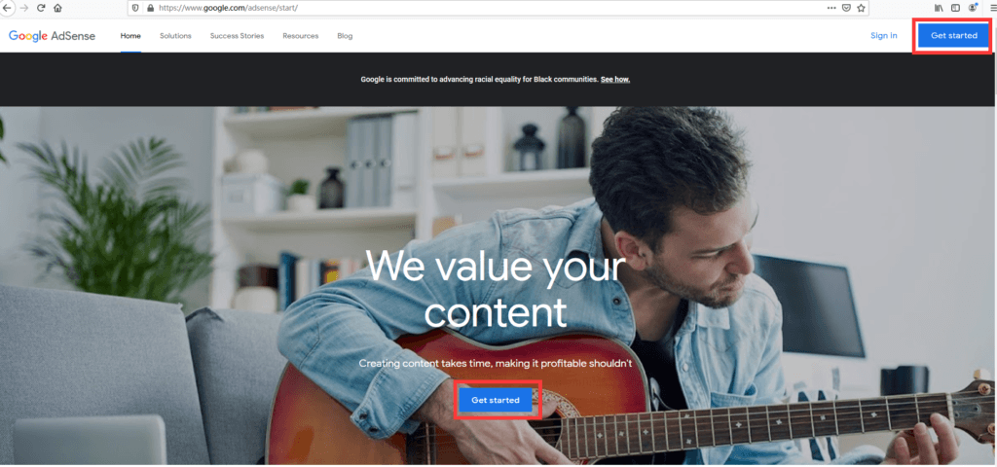Click the hero Get started button
This screenshot has width=997, height=467.
tap(496, 400)
